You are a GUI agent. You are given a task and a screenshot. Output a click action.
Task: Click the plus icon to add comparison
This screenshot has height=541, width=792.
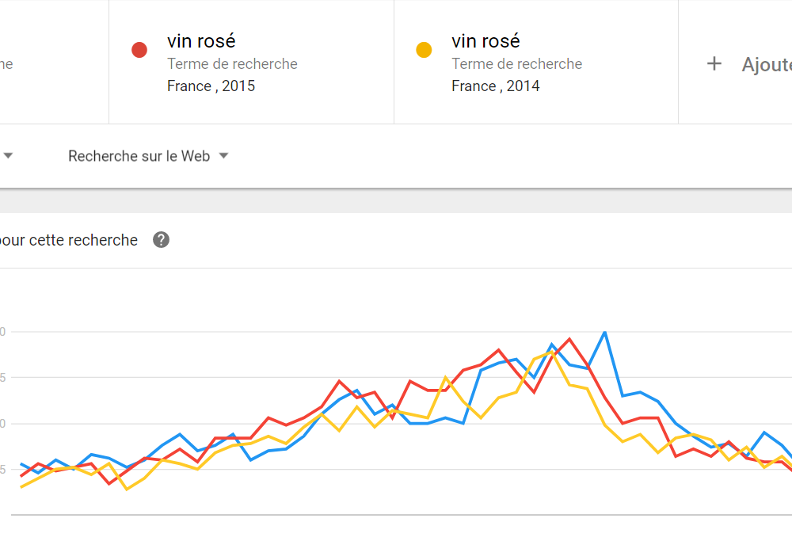714,63
